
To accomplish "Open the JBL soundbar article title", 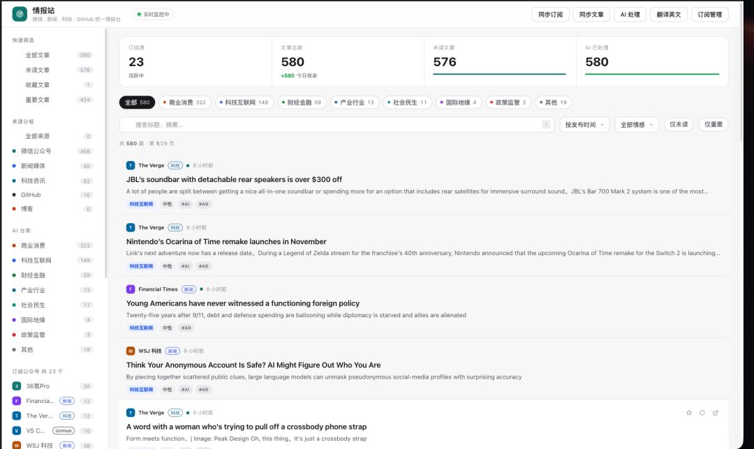I will coord(234,180).
